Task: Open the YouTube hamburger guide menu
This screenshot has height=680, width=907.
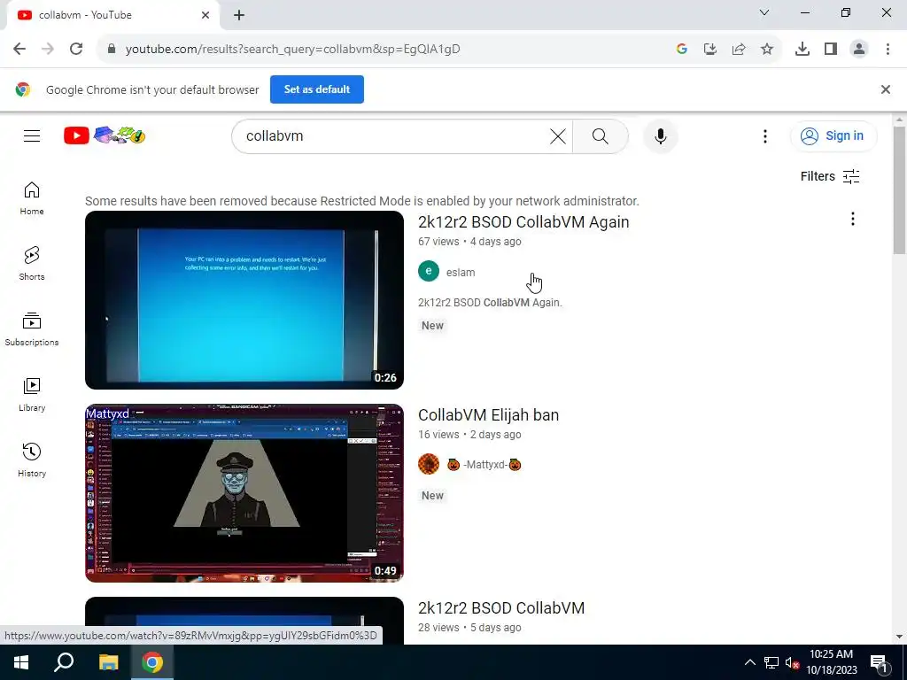Action: coord(32,135)
